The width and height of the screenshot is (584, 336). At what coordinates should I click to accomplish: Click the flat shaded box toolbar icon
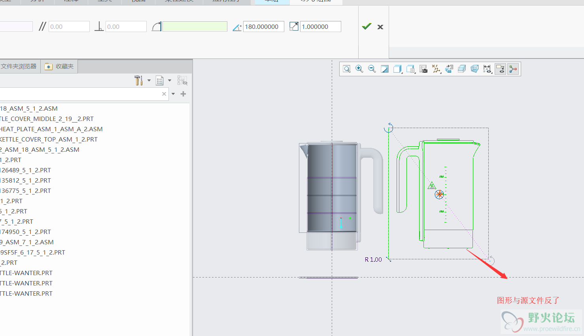coord(461,69)
